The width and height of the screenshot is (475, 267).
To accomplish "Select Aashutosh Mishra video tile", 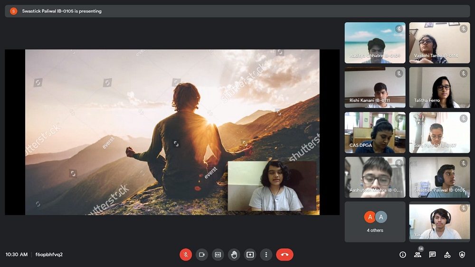I will [x=375, y=177].
